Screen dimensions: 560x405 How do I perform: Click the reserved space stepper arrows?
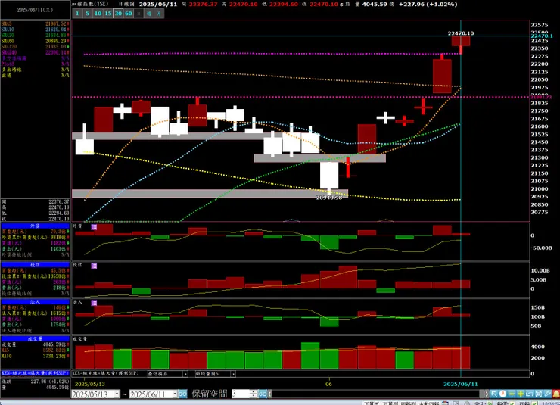click(254, 394)
